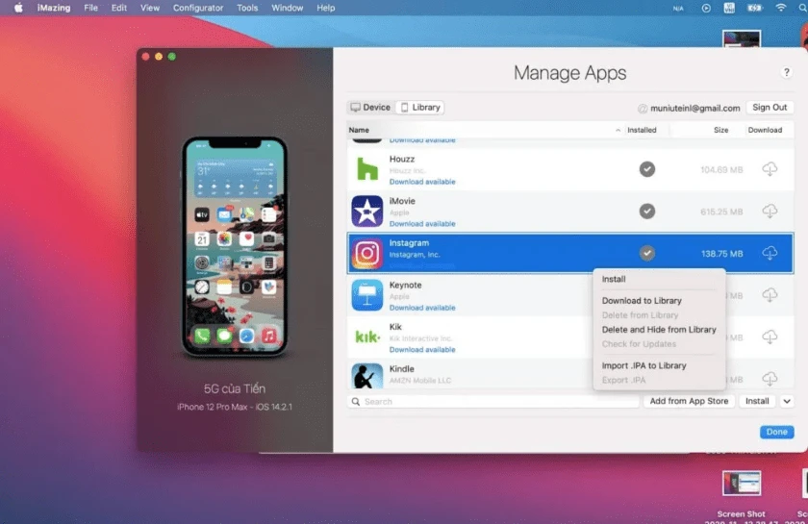808x524 pixels.
Task: Switch to the Library tab
Action: click(x=420, y=107)
